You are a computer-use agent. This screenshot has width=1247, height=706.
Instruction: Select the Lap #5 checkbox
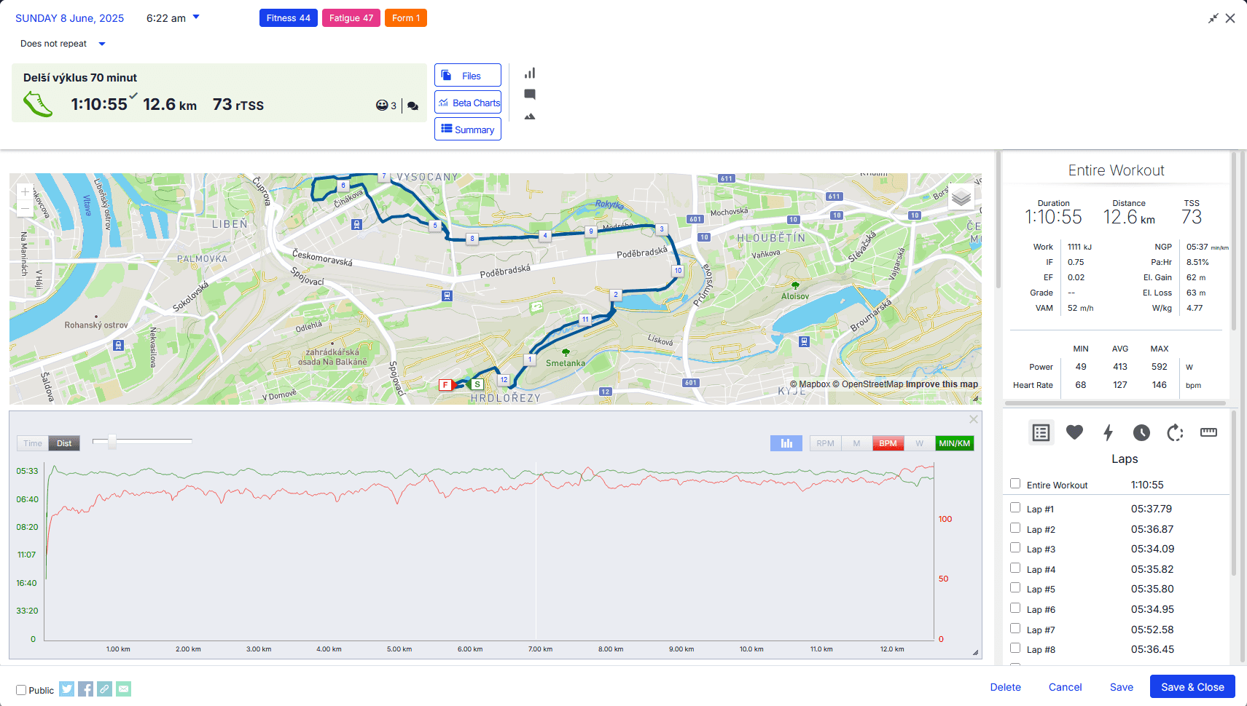tap(1015, 587)
